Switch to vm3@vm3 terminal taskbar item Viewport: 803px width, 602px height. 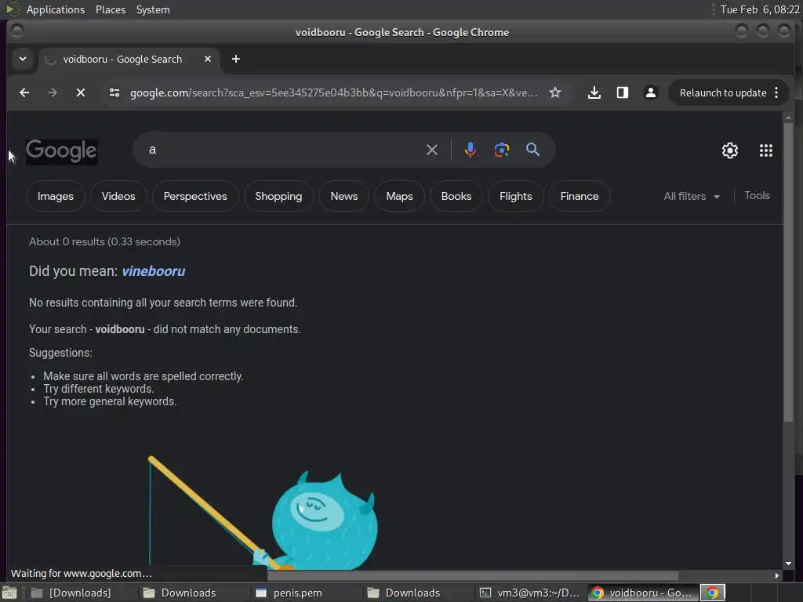click(530, 593)
